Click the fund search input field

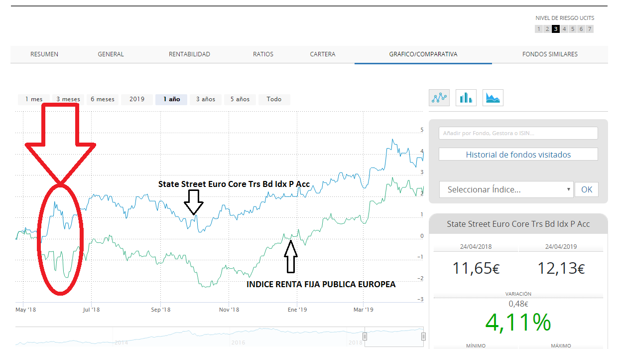click(518, 133)
